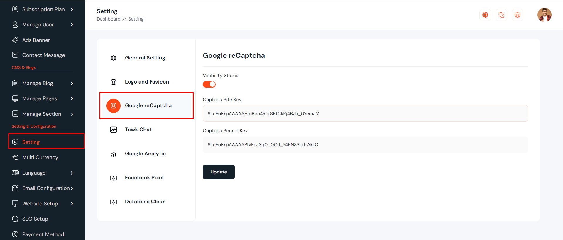Click the globe icon in the header
The height and width of the screenshot is (240, 563).
click(x=485, y=15)
